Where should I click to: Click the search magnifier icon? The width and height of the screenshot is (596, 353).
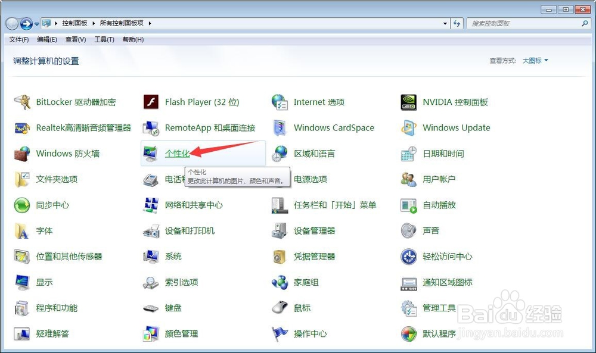pyautogui.click(x=585, y=24)
